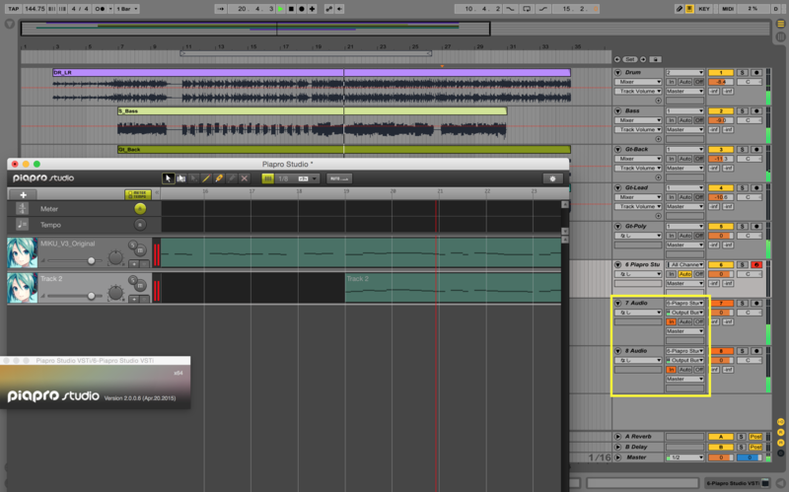This screenshot has width=789, height=492.
Task: Add a new track with the plus button
Action: tap(23, 194)
